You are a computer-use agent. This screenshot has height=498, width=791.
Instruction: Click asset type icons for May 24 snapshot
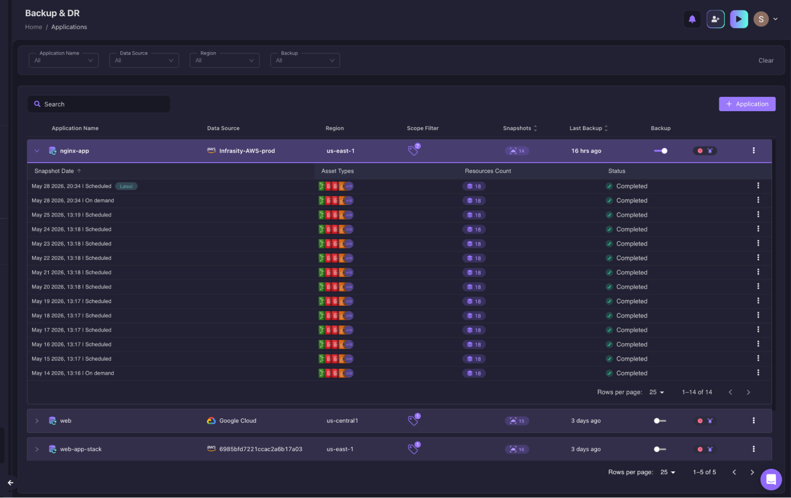(x=336, y=229)
